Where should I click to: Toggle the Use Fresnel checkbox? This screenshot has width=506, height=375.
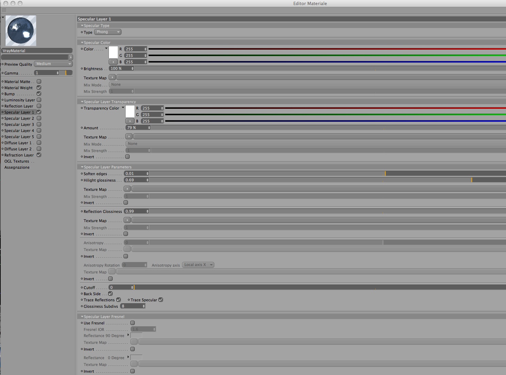133,323
